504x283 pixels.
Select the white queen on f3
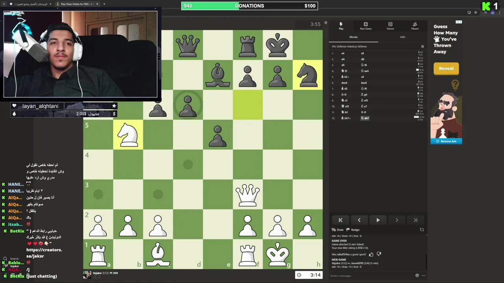248,194
